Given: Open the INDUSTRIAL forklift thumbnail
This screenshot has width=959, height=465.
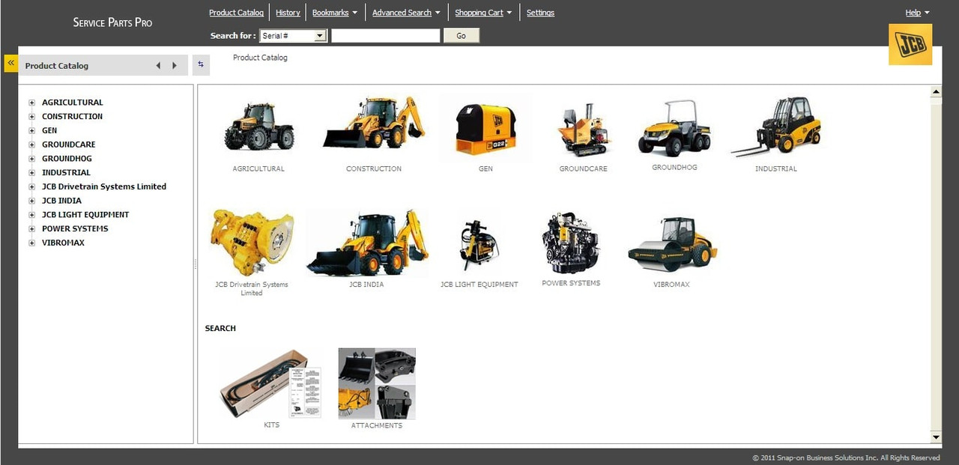Looking at the screenshot, I should click(776, 127).
